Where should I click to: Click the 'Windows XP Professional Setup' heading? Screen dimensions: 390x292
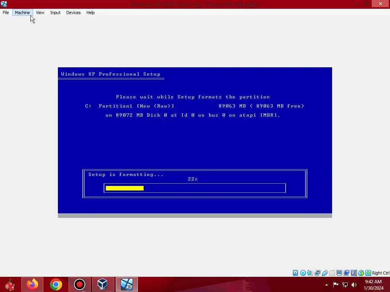point(111,74)
